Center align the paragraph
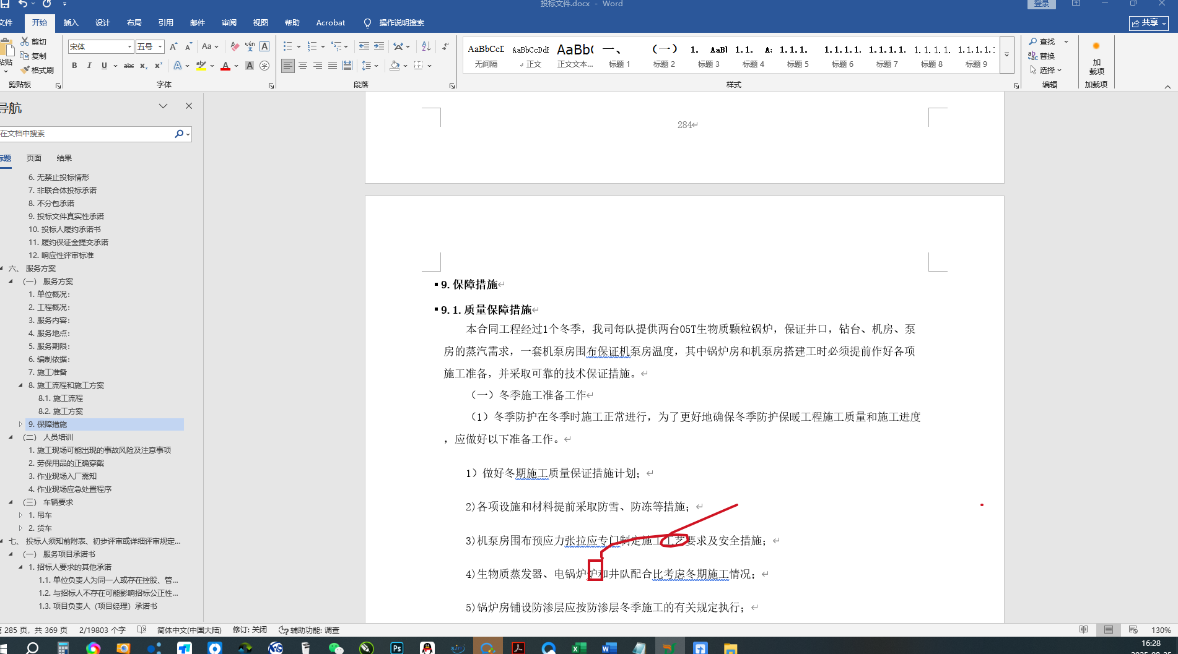The height and width of the screenshot is (654, 1178). (303, 66)
